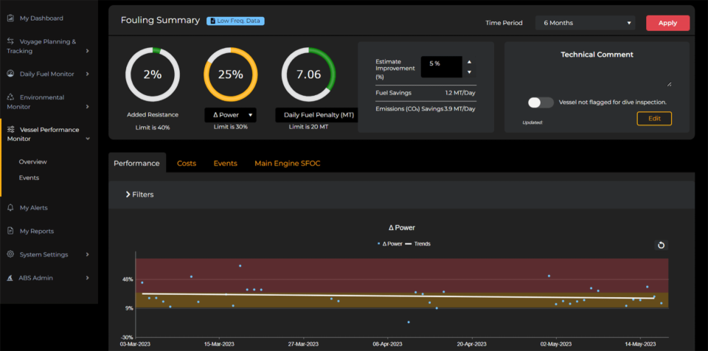708x351 pixels.
Task: Click the 'Limit is 20 MT' text
Action: pyautogui.click(x=308, y=127)
